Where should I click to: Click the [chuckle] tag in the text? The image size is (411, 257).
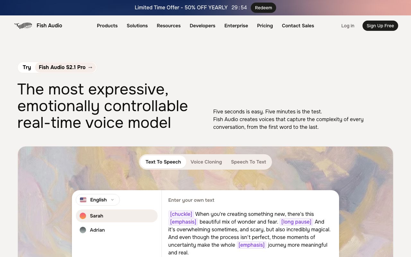181,214
